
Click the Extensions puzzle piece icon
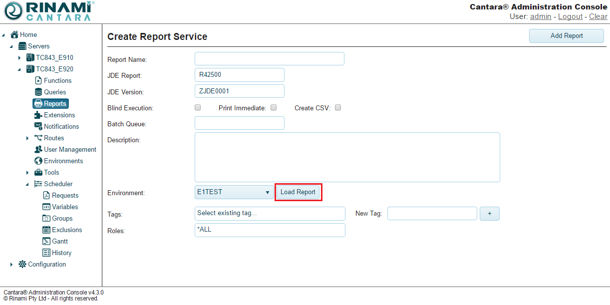[38, 115]
